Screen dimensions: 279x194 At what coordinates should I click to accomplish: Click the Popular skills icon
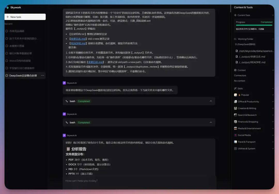235,95
